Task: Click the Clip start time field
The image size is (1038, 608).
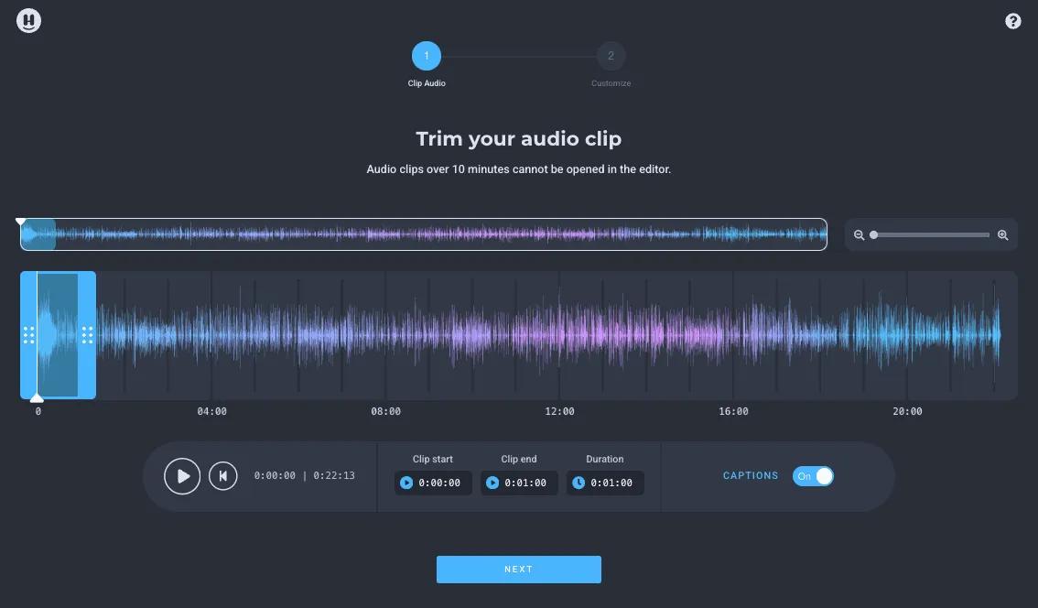Action: click(x=433, y=483)
